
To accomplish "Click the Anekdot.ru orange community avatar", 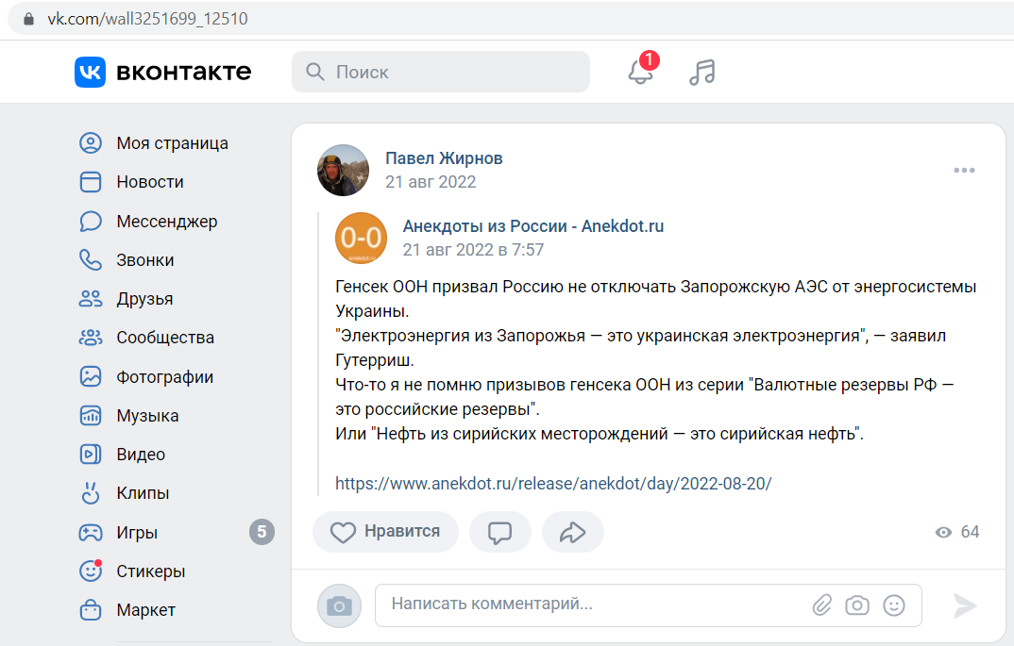I will pos(361,239).
